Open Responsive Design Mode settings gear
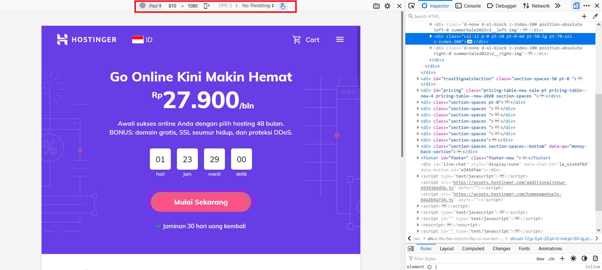This screenshot has height=270, width=602. tap(387, 6)
